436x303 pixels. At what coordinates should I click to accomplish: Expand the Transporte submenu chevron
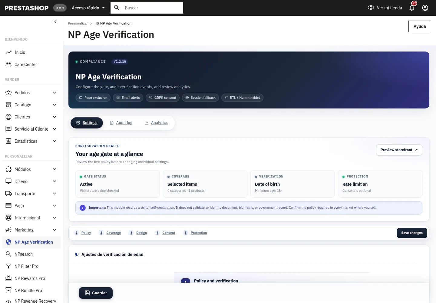(54, 194)
